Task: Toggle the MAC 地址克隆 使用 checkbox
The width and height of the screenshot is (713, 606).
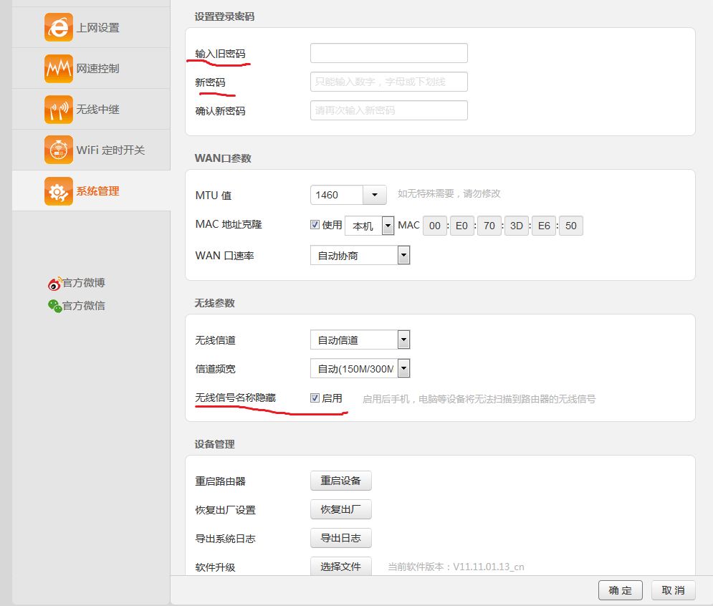Action: pyautogui.click(x=315, y=225)
